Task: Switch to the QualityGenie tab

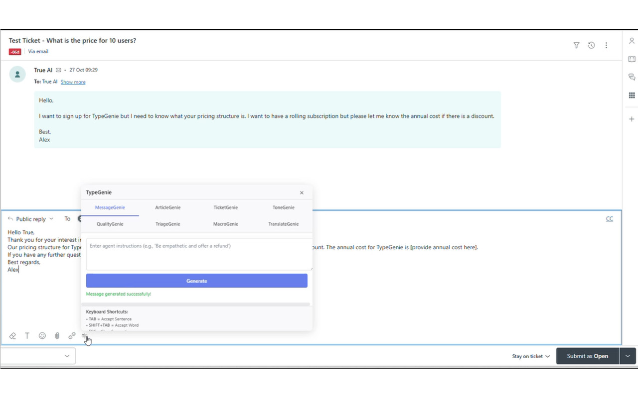Action: click(x=110, y=224)
